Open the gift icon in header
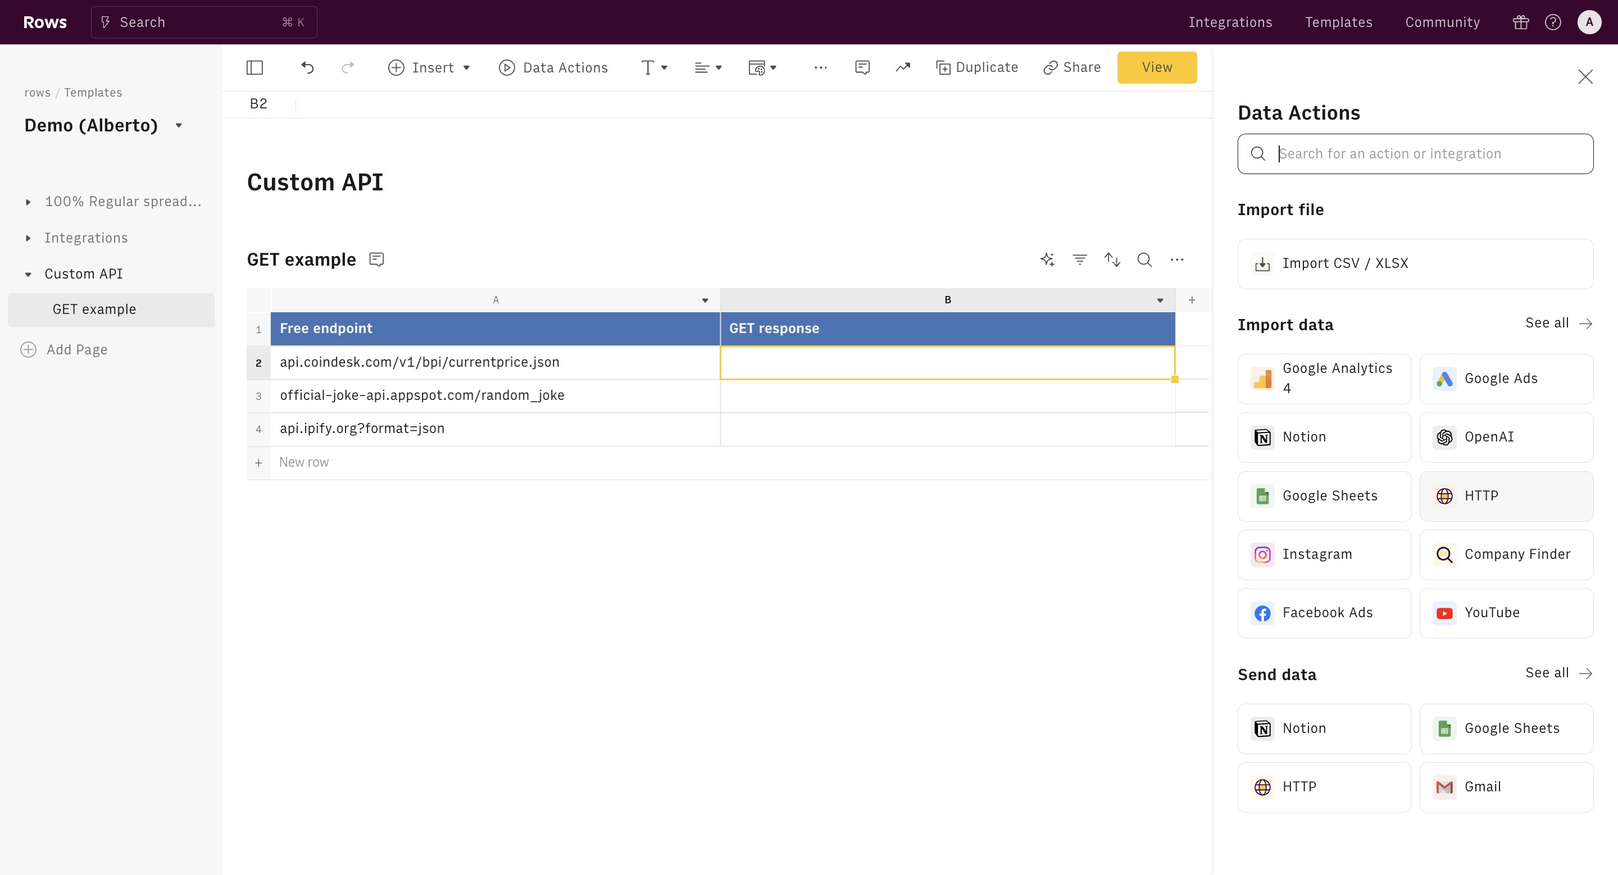Screen dimensions: 1618x875 tap(1521, 22)
